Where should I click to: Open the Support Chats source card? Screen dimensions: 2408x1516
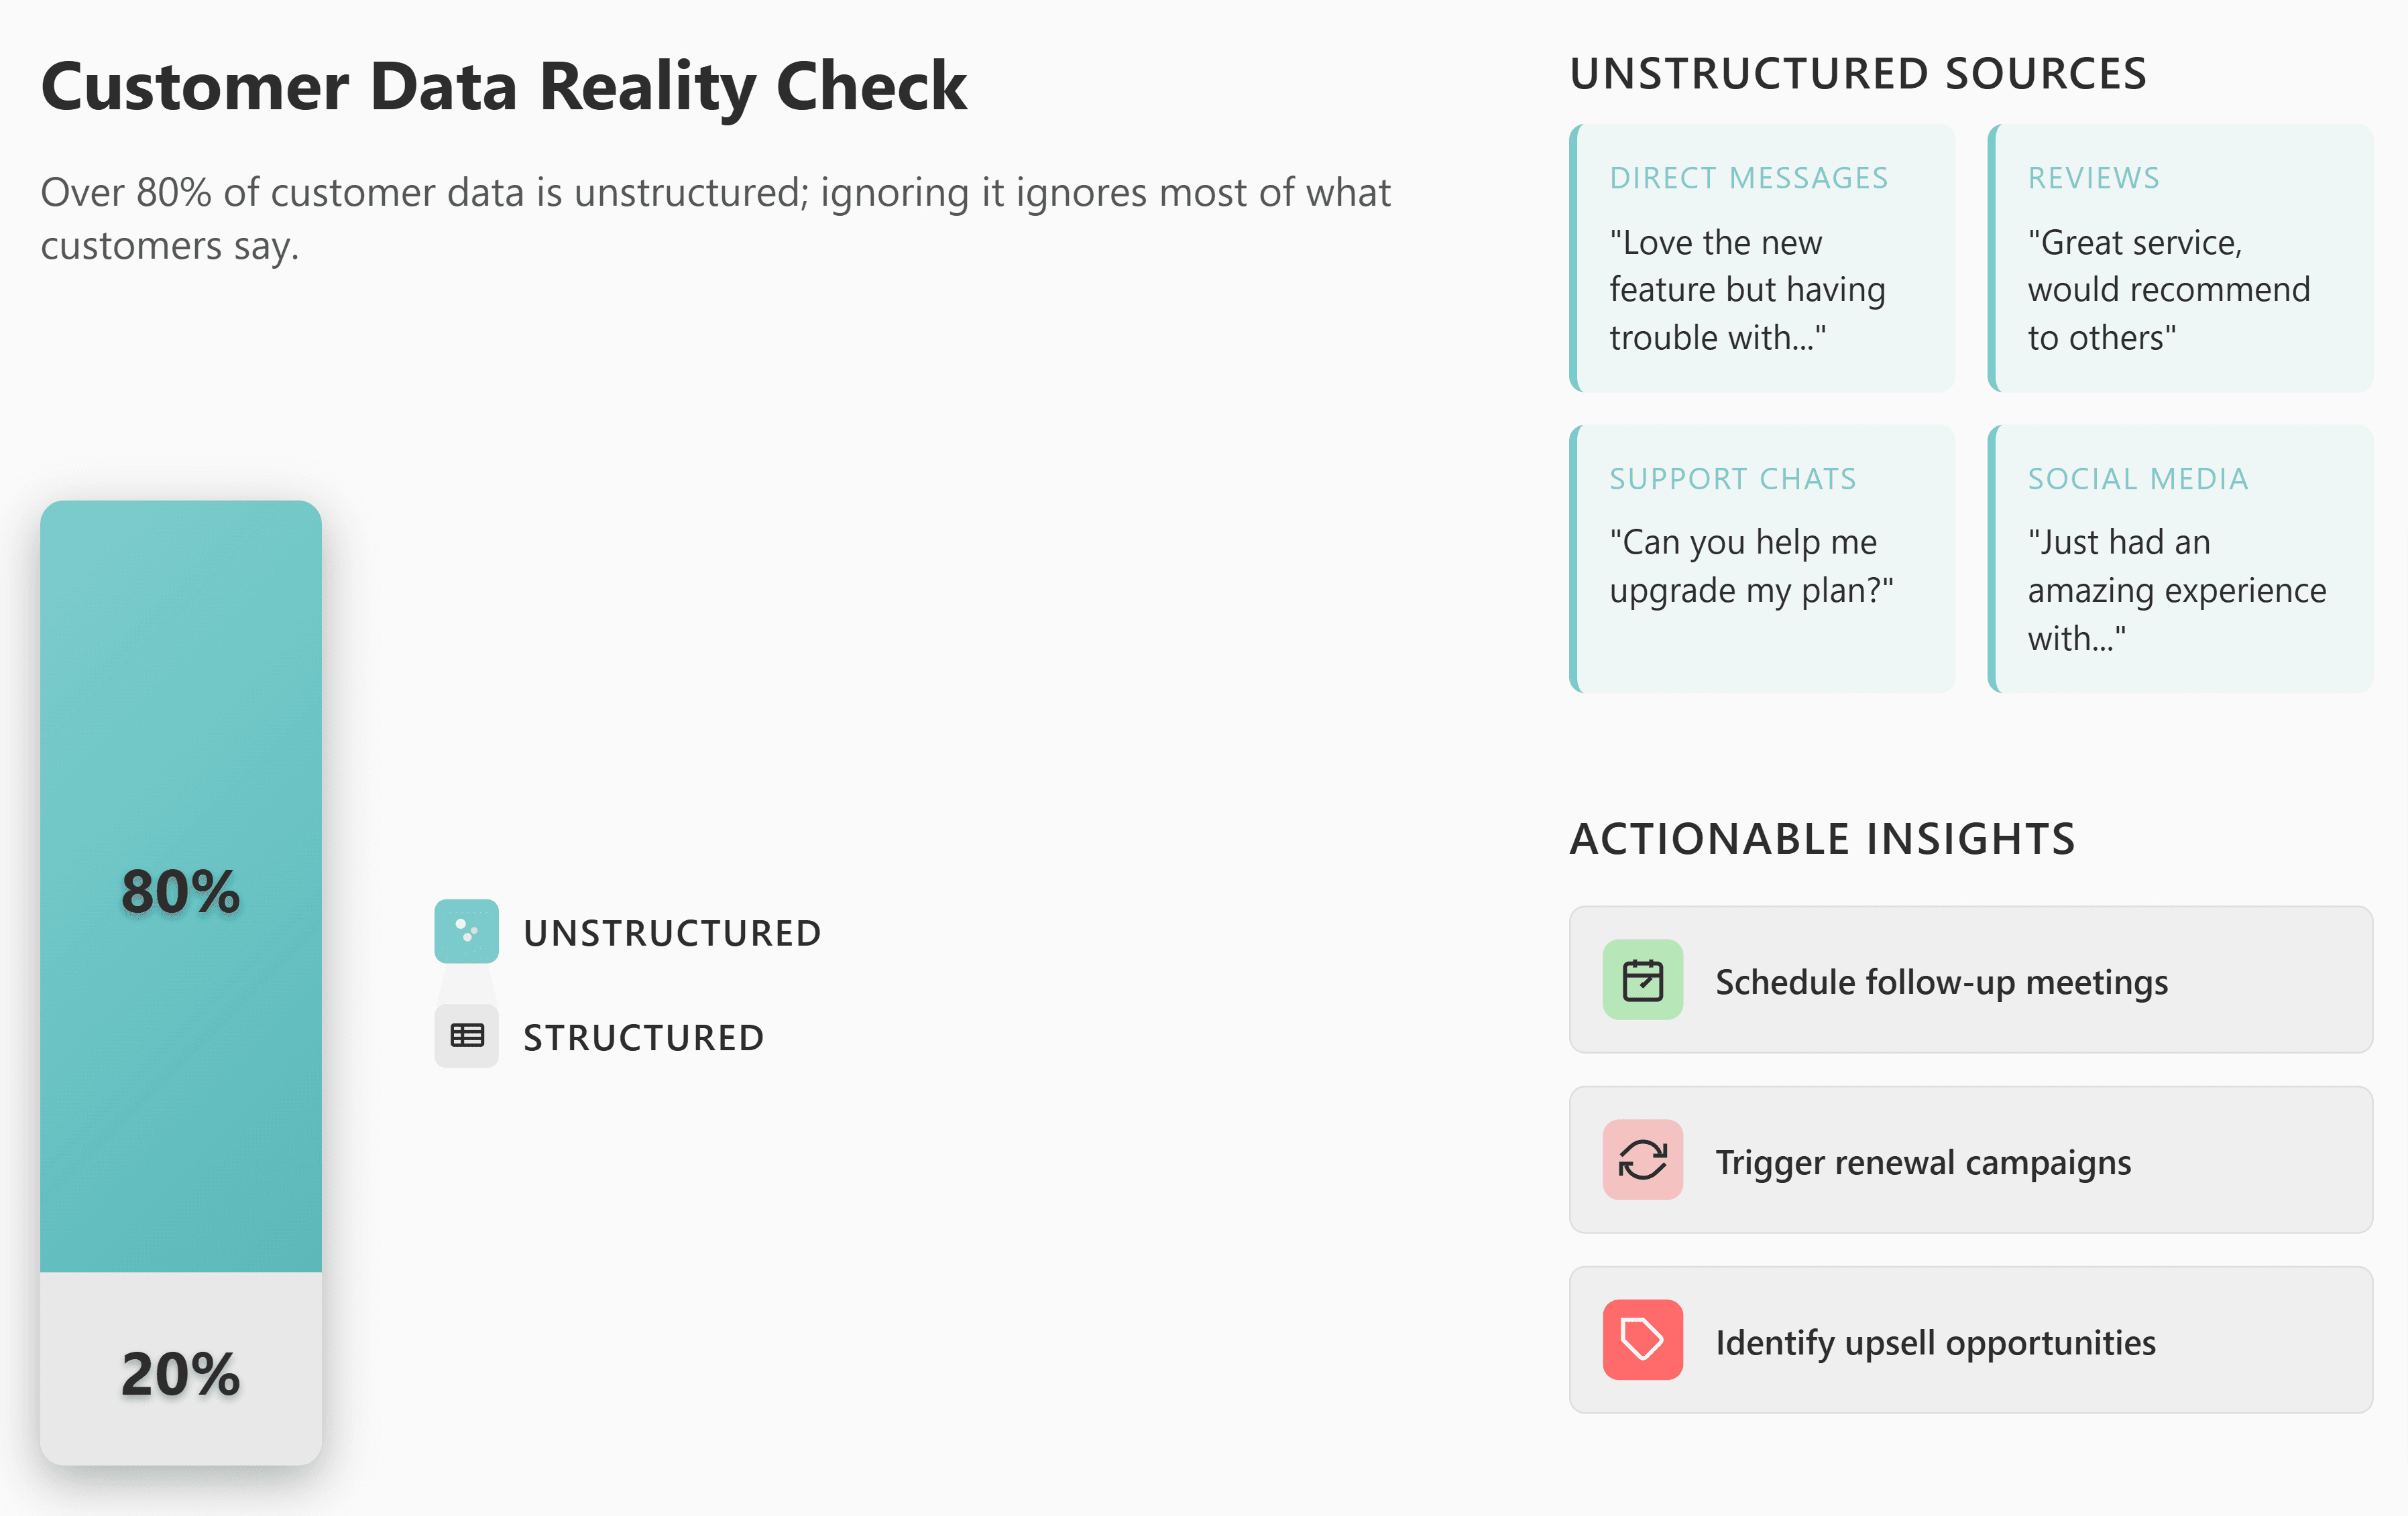coord(1762,559)
